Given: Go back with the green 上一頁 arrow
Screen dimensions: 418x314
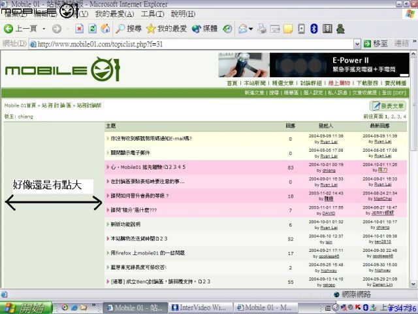Looking at the screenshot, I should pos(20,29).
